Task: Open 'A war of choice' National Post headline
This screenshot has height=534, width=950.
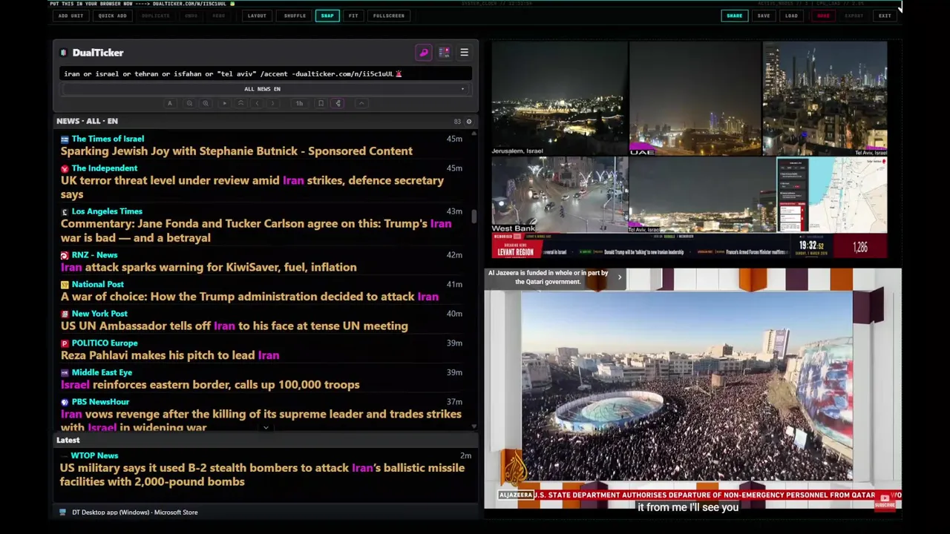Action: [249, 297]
